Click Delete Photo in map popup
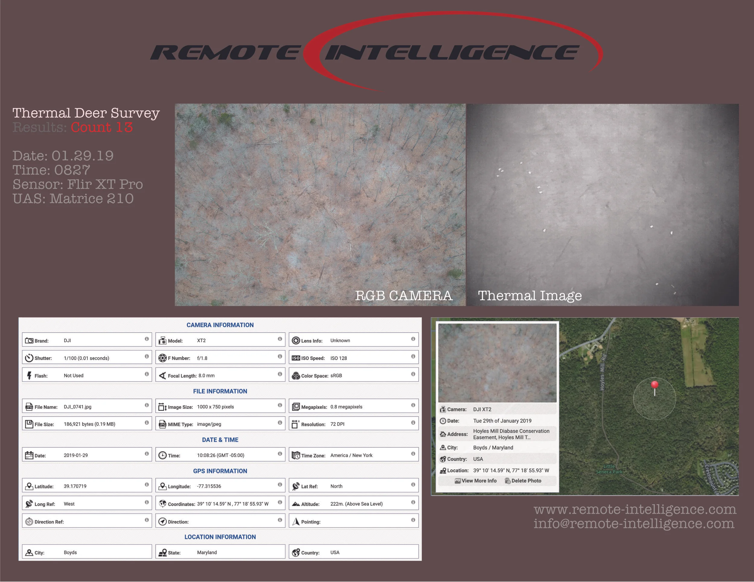The height and width of the screenshot is (582, 754). click(x=523, y=481)
